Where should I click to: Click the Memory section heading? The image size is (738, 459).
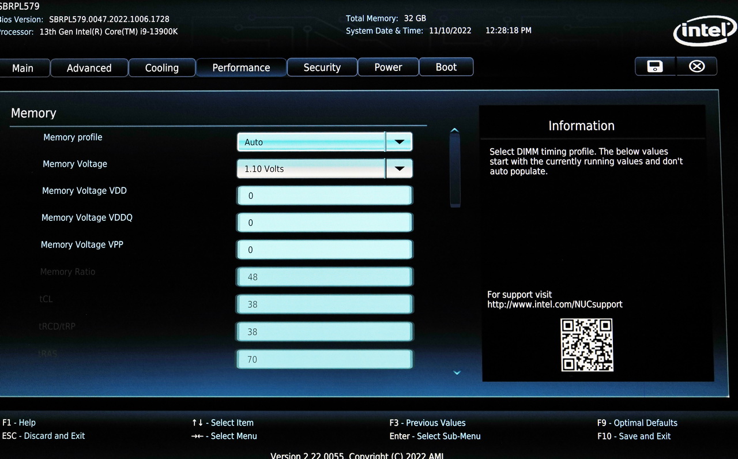(33, 113)
